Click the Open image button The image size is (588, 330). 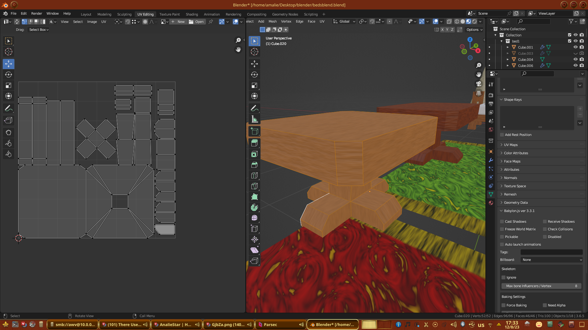pos(196,22)
